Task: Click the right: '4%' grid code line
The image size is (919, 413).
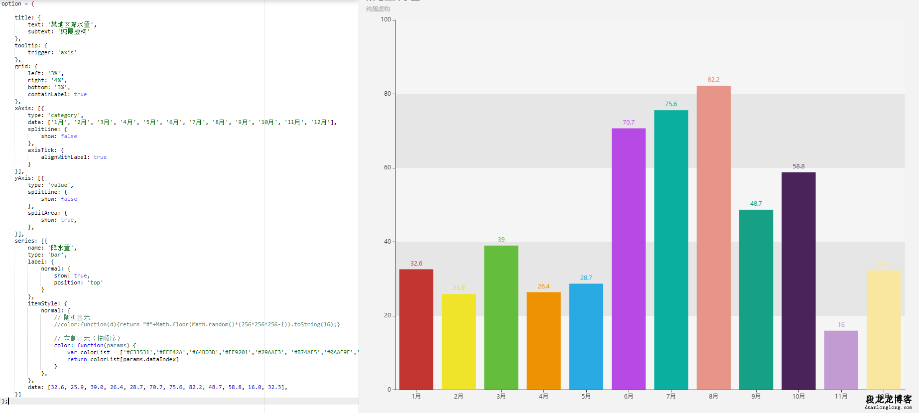Action: click(x=47, y=80)
